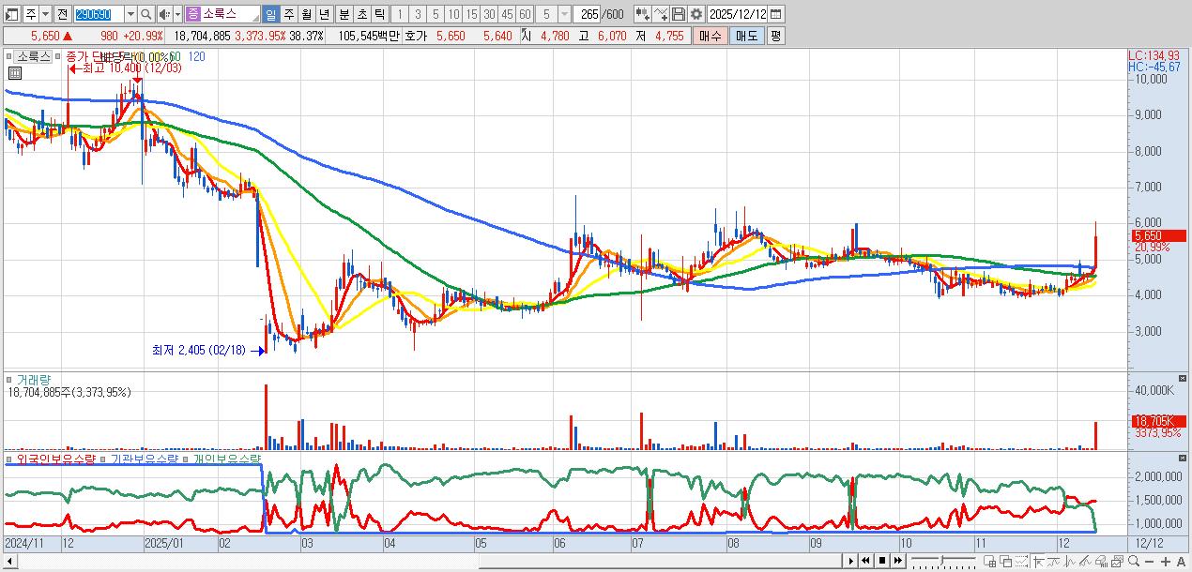Click the diagonal lines drawing icon
Viewport: 1192px width, 572px height.
coord(1085,561)
